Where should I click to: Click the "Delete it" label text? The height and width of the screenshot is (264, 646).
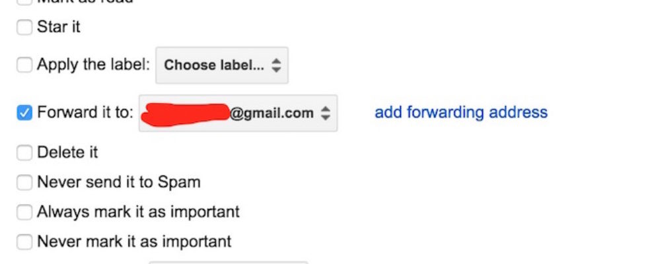point(67,153)
